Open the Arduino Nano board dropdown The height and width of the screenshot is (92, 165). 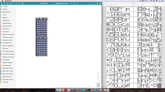pyautogui.click(x=47, y=3)
